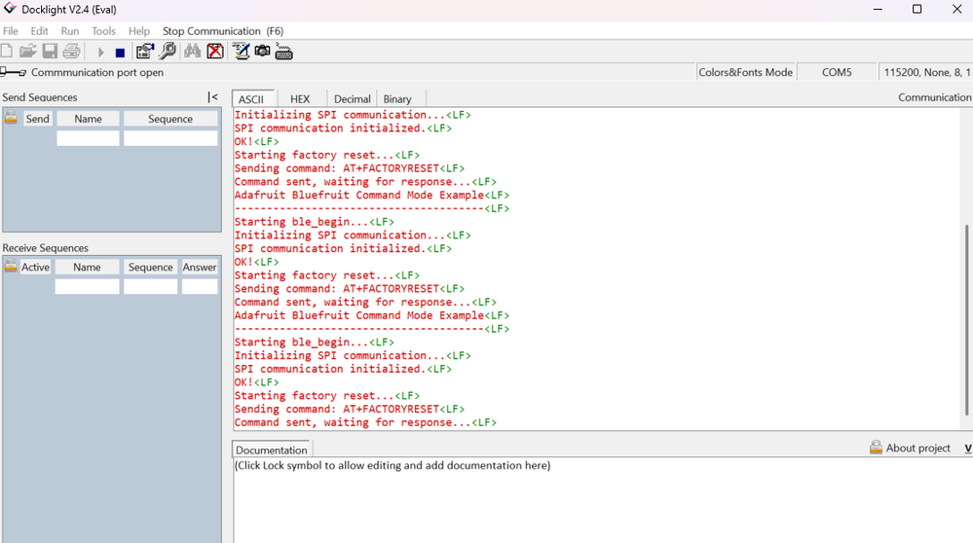The width and height of the screenshot is (973, 543).
Task: Click the first 'Adafruit Bluefruit Command Mode Example' line
Action: [x=372, y=195]
